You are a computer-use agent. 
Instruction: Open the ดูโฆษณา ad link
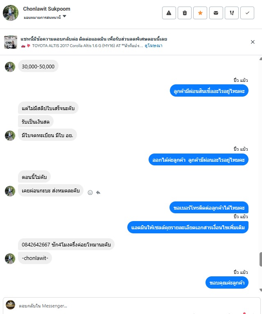[154, 46]
